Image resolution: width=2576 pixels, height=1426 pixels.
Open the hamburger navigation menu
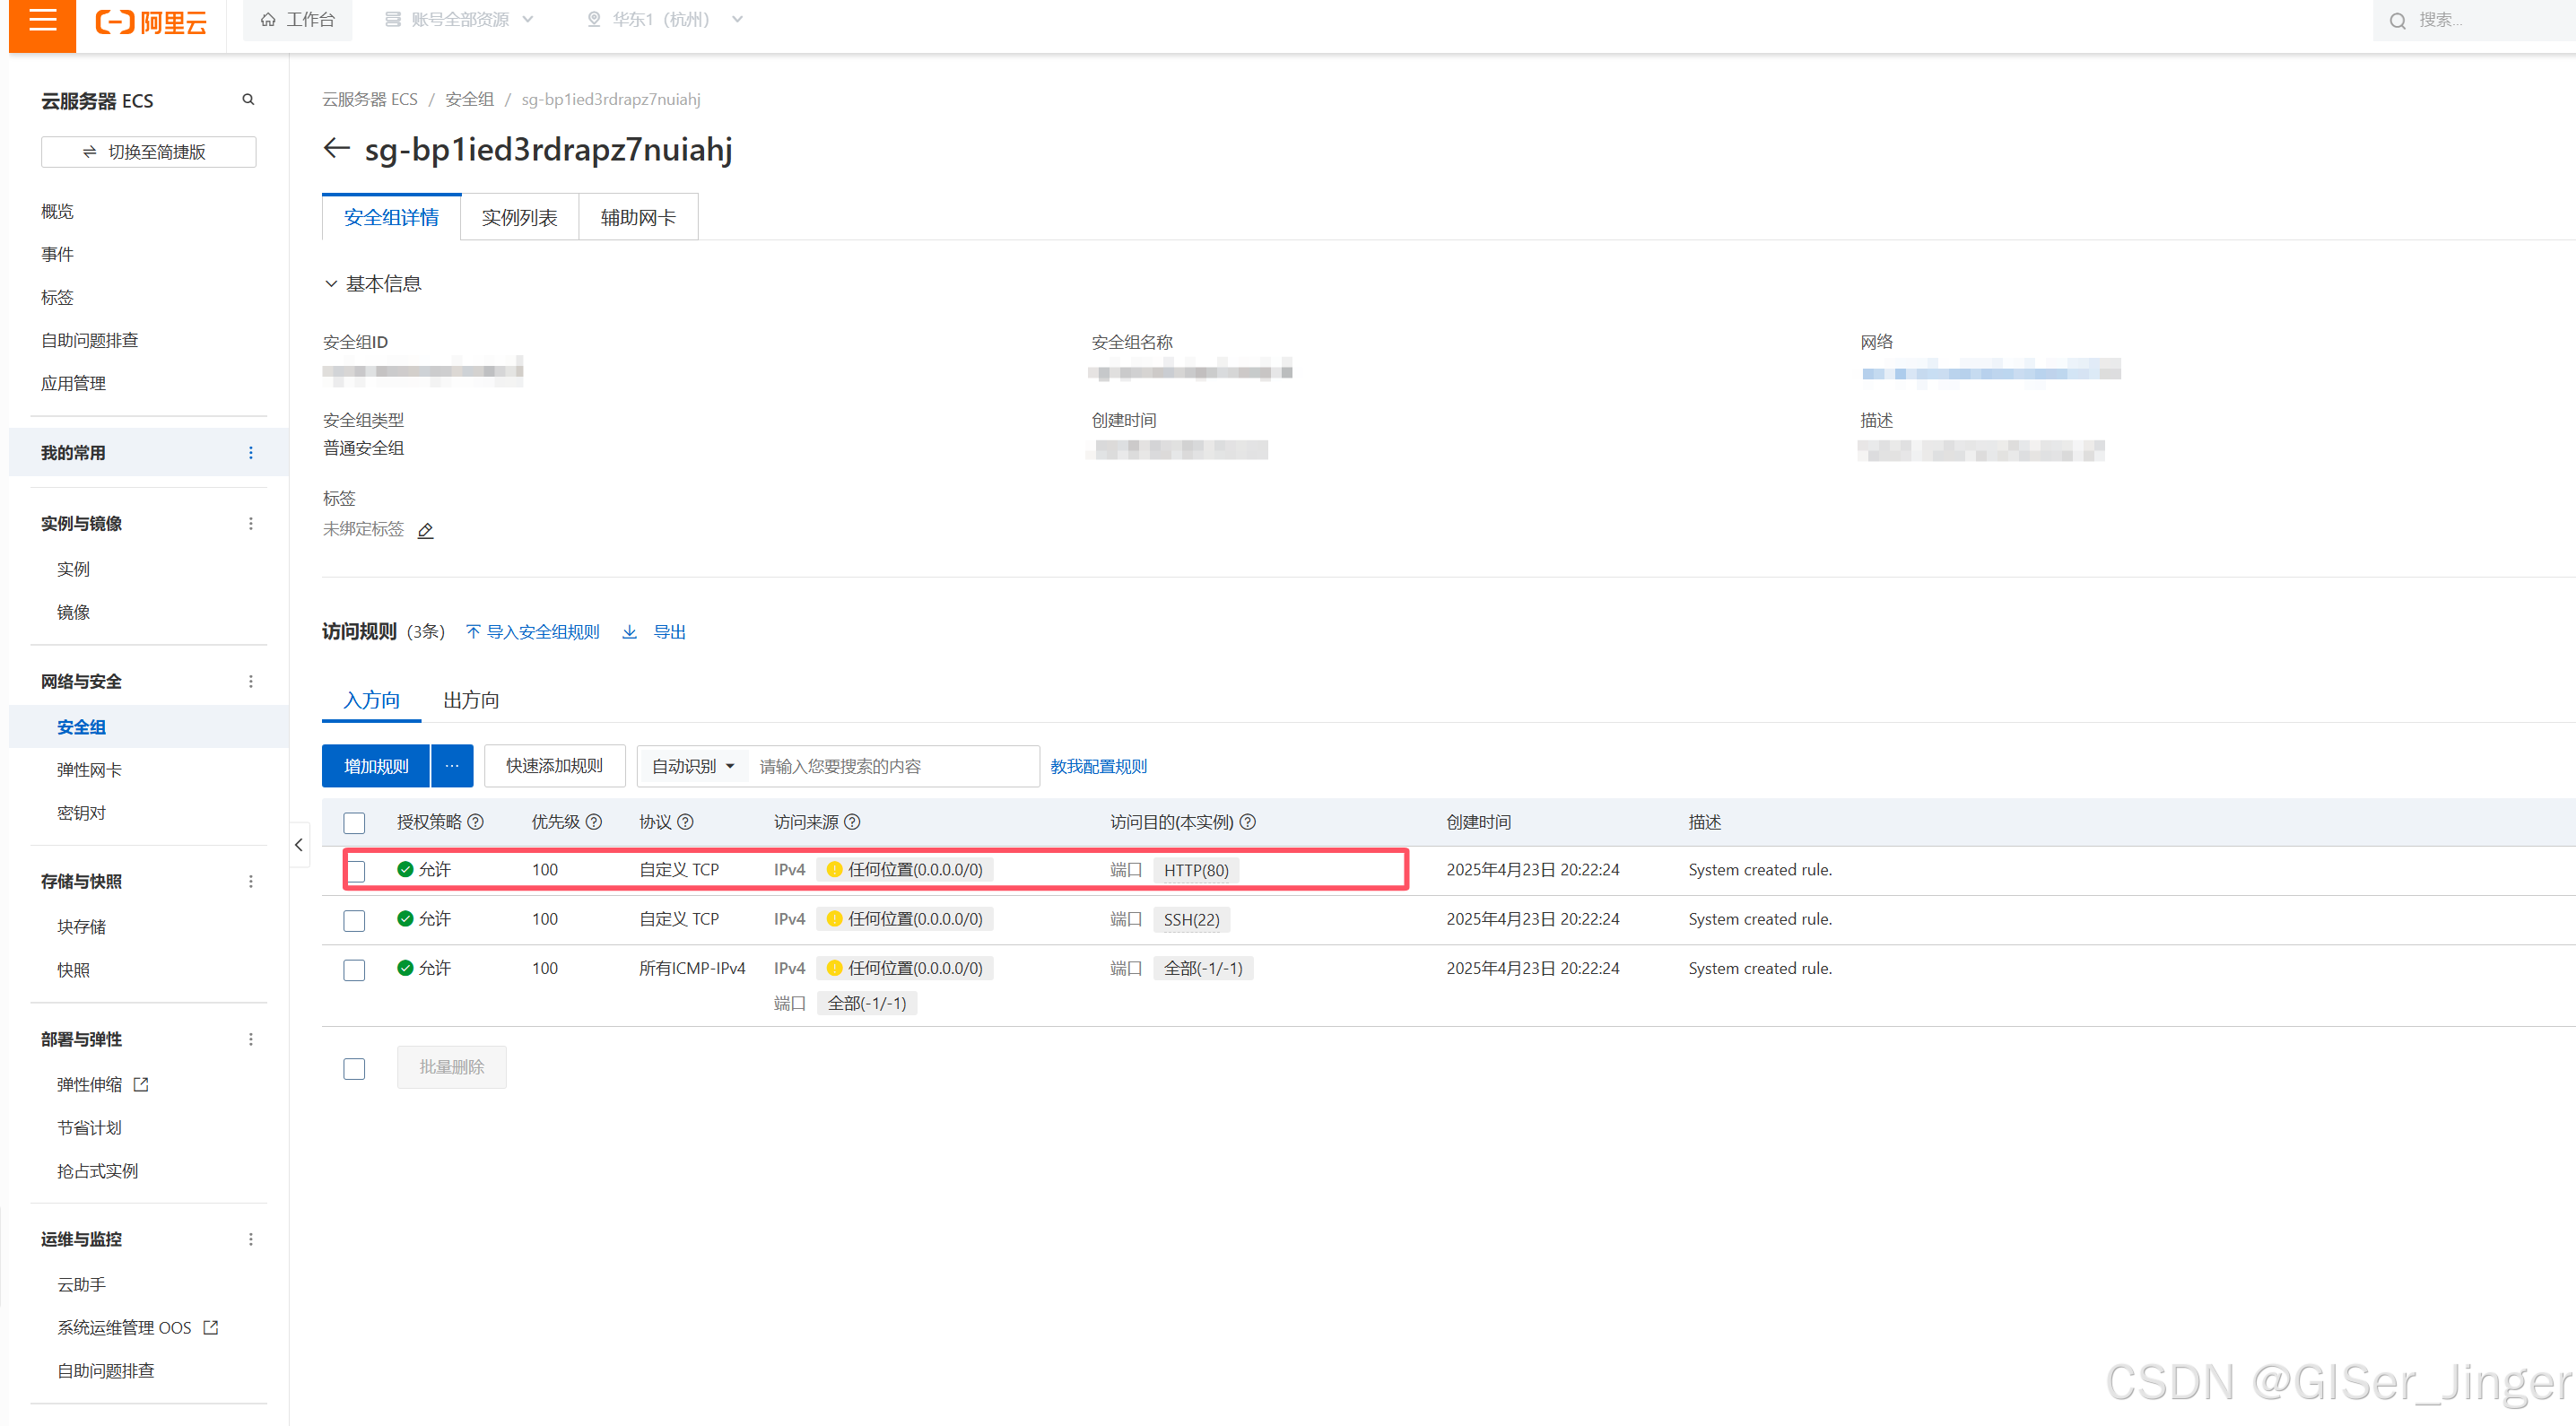[42, 21]
